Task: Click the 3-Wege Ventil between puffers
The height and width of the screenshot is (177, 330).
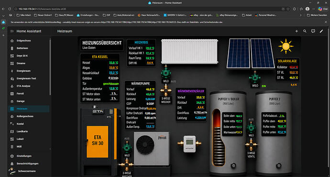Action: pyautogui.click(x=251, y=145)
